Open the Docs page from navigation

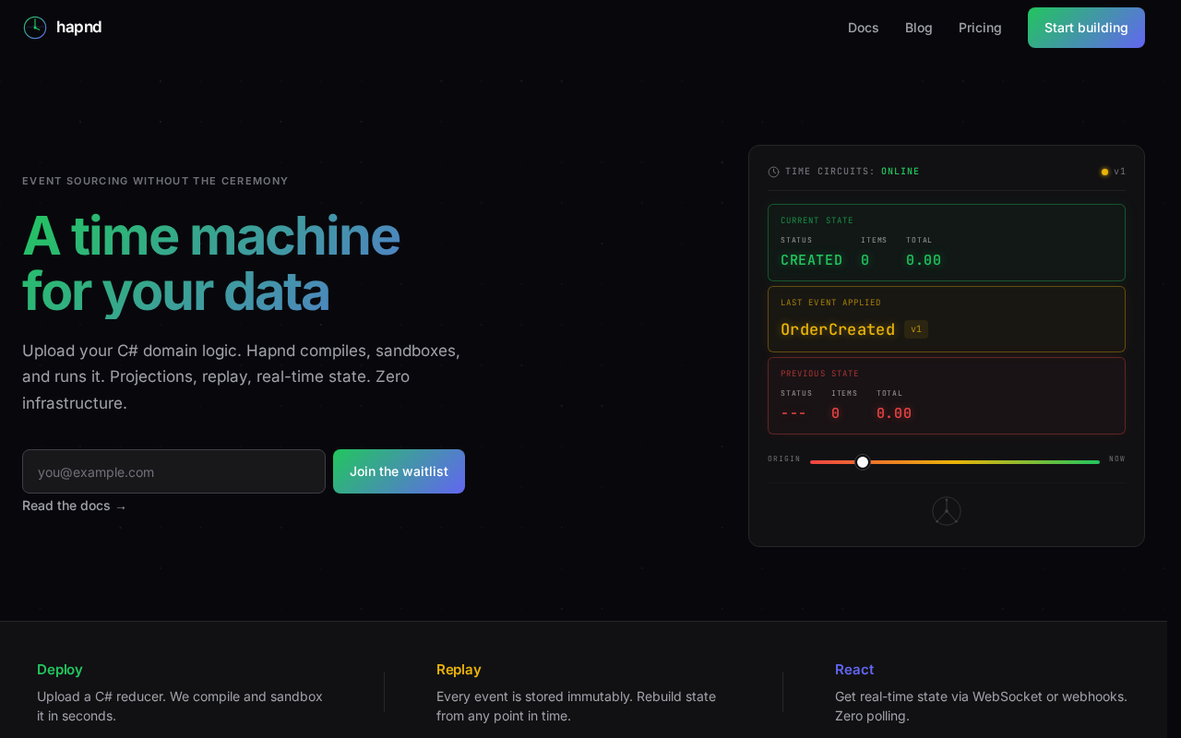pyautogui.click(x=863, y=28)
